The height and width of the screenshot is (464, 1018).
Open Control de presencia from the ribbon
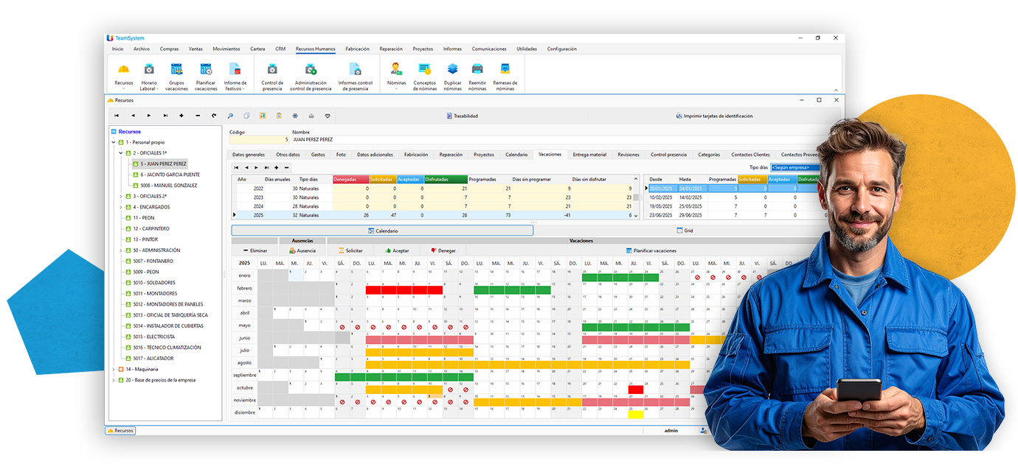(x=272, y=70)
